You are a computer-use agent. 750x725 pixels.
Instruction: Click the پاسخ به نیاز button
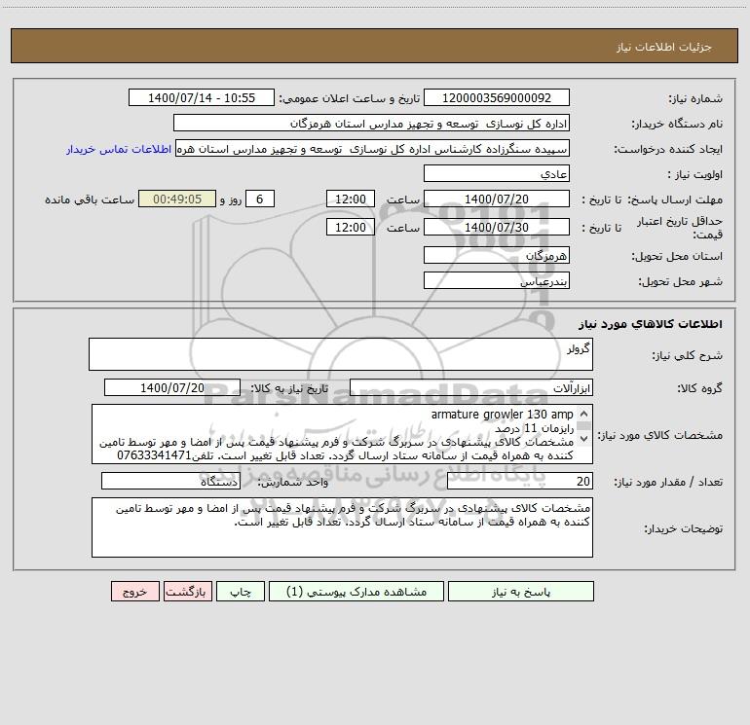(521, 592)
